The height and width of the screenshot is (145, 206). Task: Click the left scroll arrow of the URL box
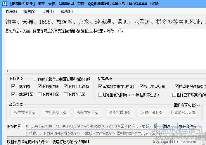pos(8,71)
